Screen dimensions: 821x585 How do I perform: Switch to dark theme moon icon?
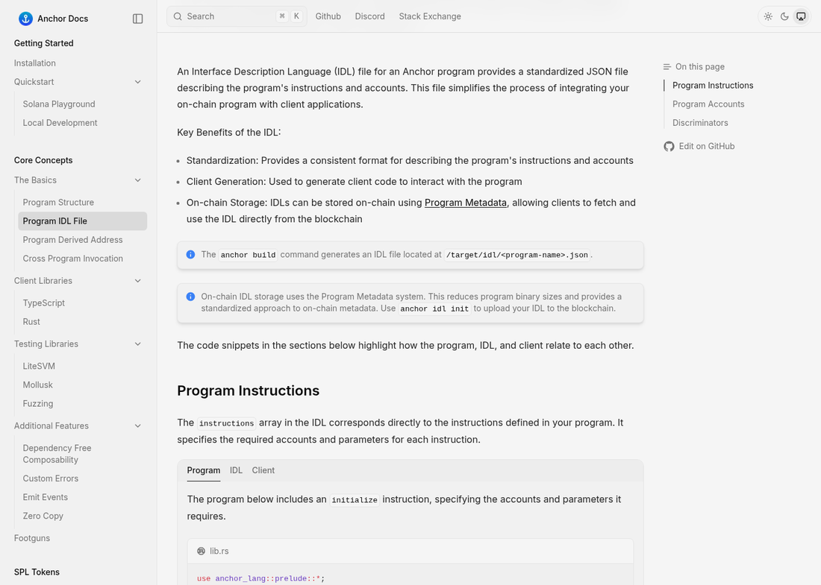[784, 16]
